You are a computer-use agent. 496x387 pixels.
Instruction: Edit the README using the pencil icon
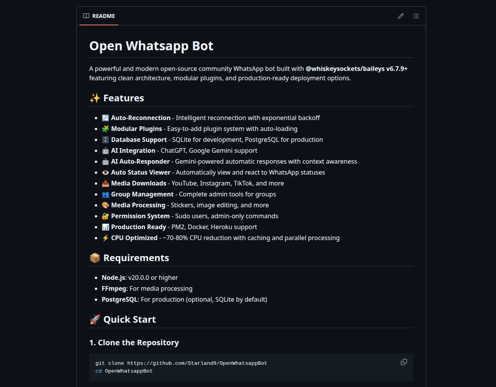click(x=400, y=16)
